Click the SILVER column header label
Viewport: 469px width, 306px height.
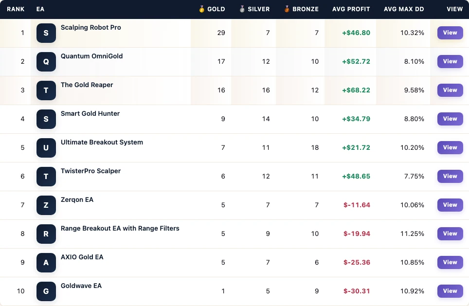259,9
